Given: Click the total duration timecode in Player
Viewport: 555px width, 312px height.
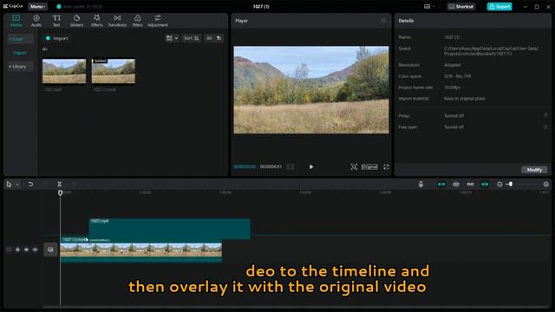Looking at the screenshot, I should pyautogui.click(x=271, y=166).
